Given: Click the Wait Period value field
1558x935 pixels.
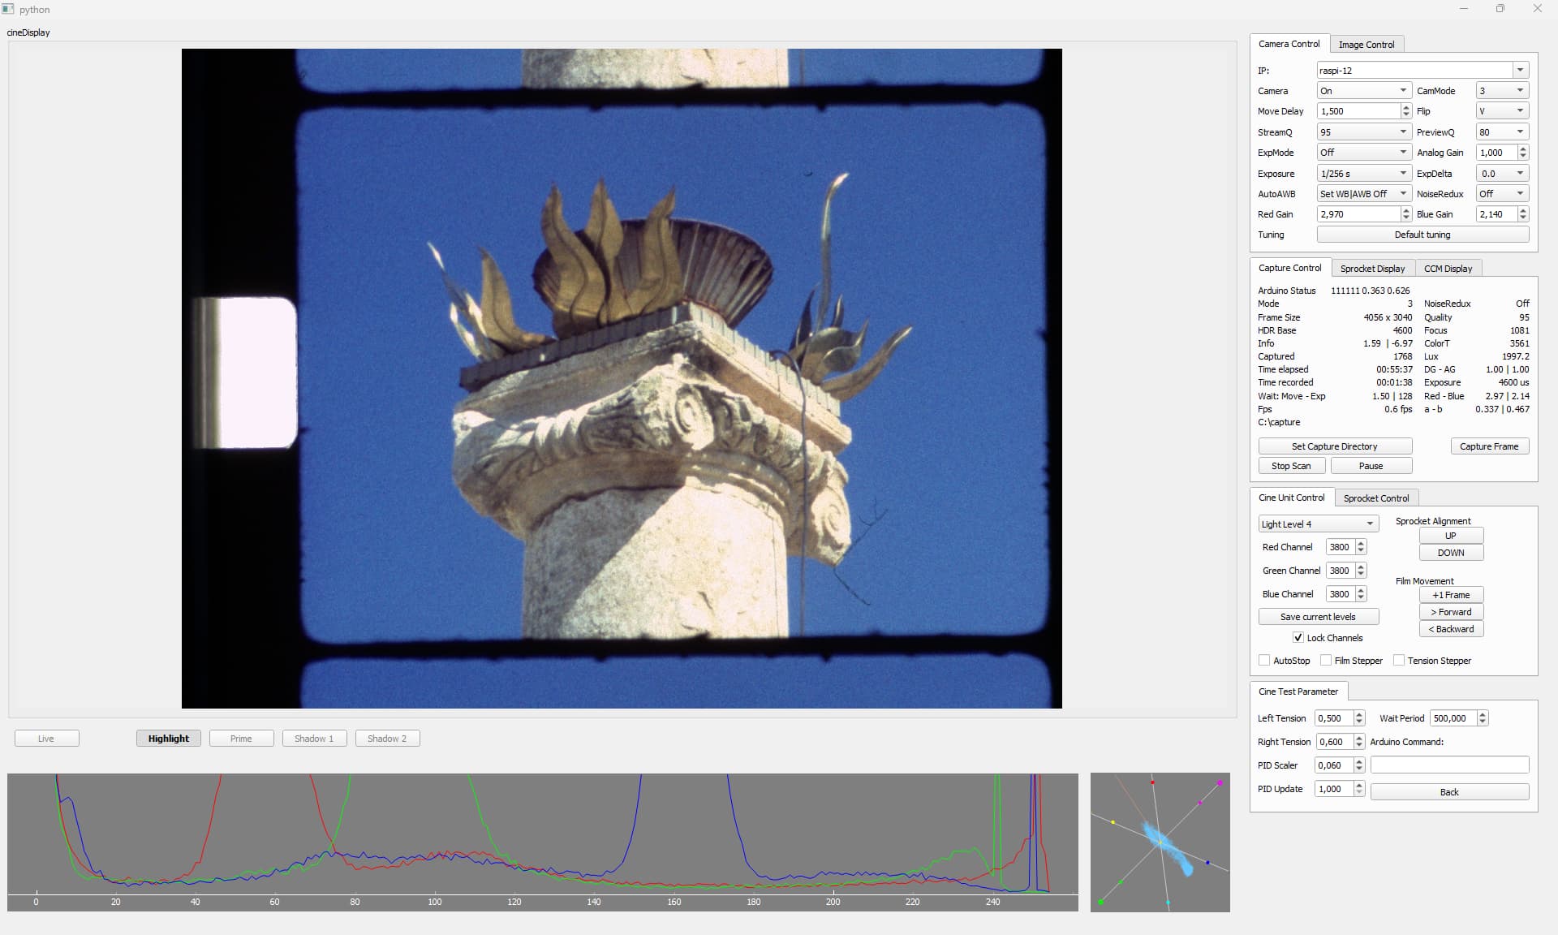Looking at the screenshot, I should 1453,718.
